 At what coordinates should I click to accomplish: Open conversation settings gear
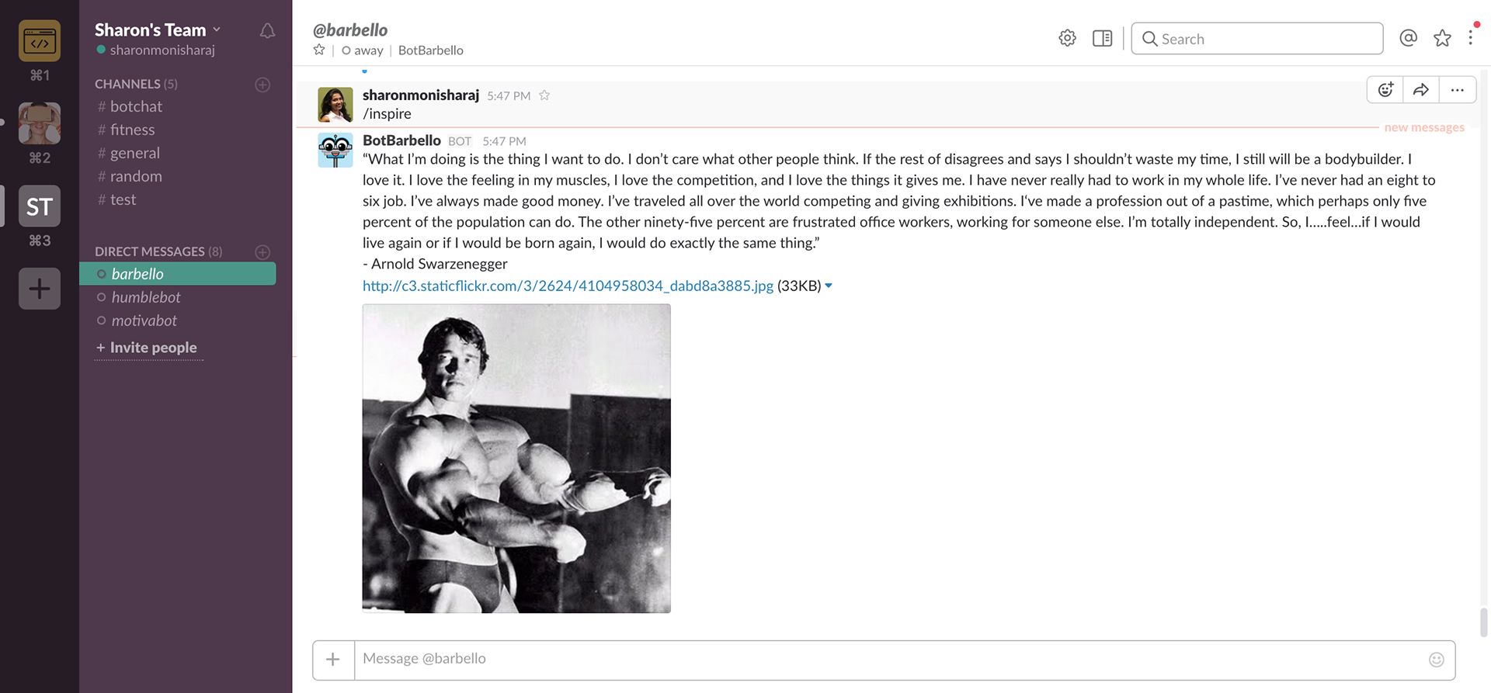(x=1067, y=38)
